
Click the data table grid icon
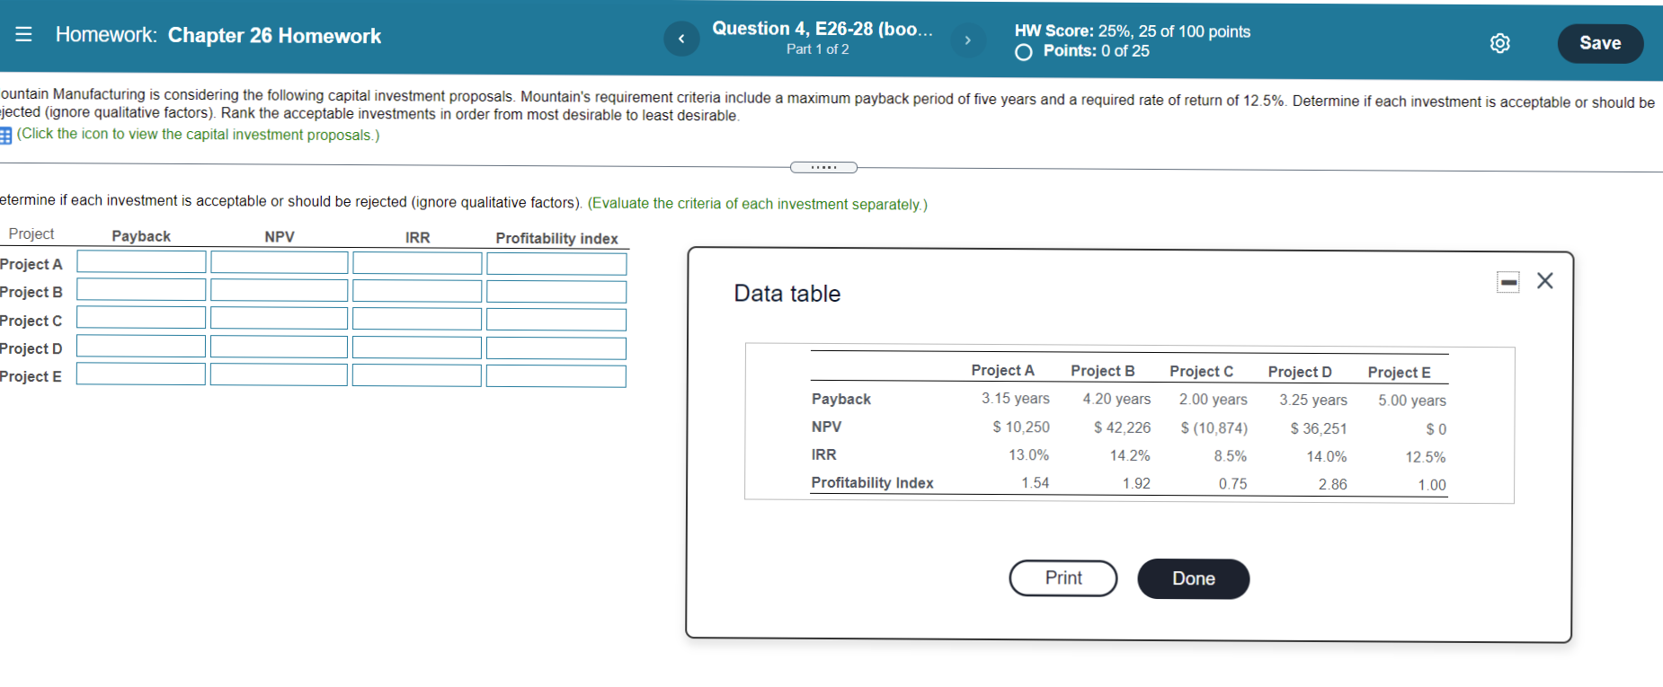point(5,135)
